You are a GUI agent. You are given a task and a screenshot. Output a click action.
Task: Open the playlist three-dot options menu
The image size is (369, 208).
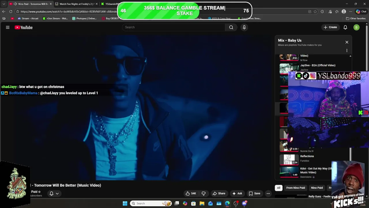coord(347,50)
